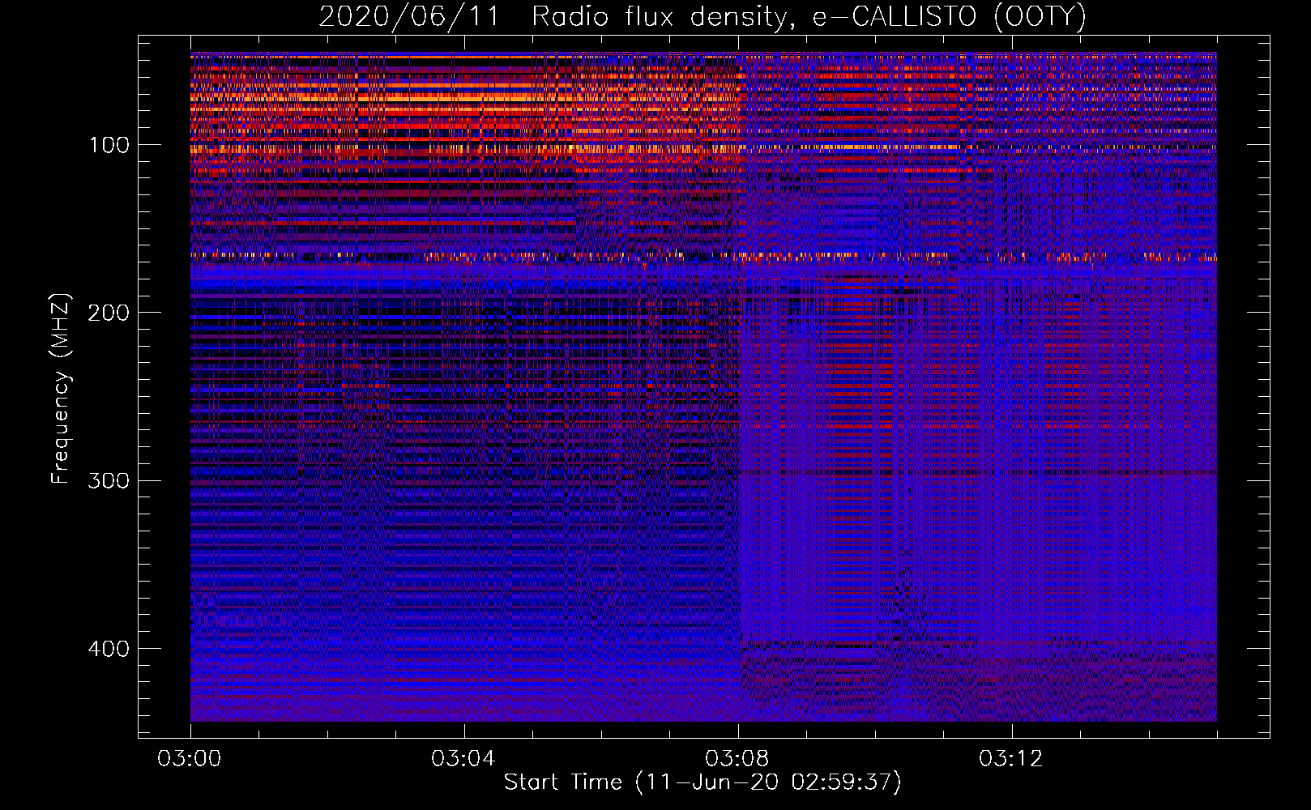Click the 300 frequency tick label
1311x810 pixels.
click(x=109, y=480)
